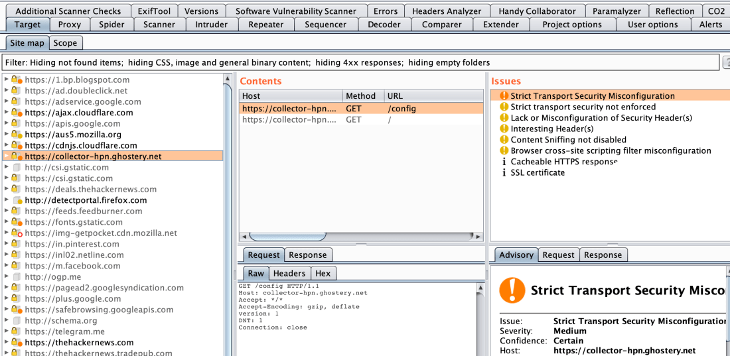730x356 pixels.
Task: Click the scroll-left arrow of the Contents table
Action: pyautogui.click(x=244, y=237)
